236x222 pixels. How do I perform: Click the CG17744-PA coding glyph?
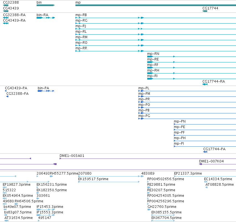coord(205,152)
